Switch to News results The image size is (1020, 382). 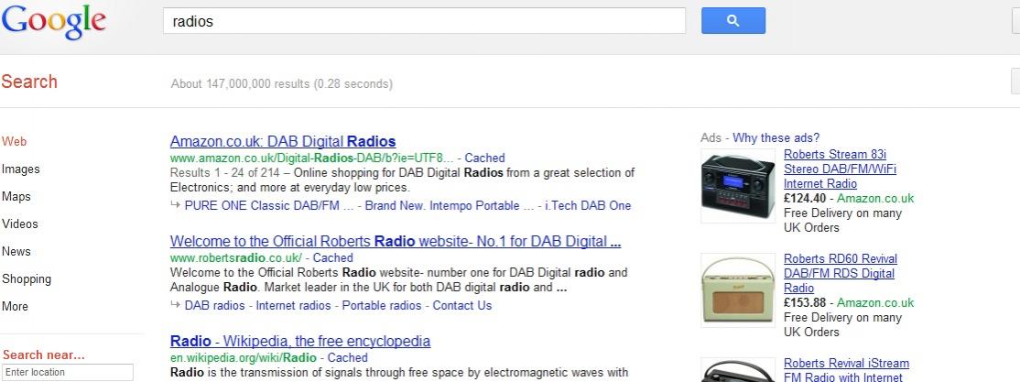tap(16, 251)
